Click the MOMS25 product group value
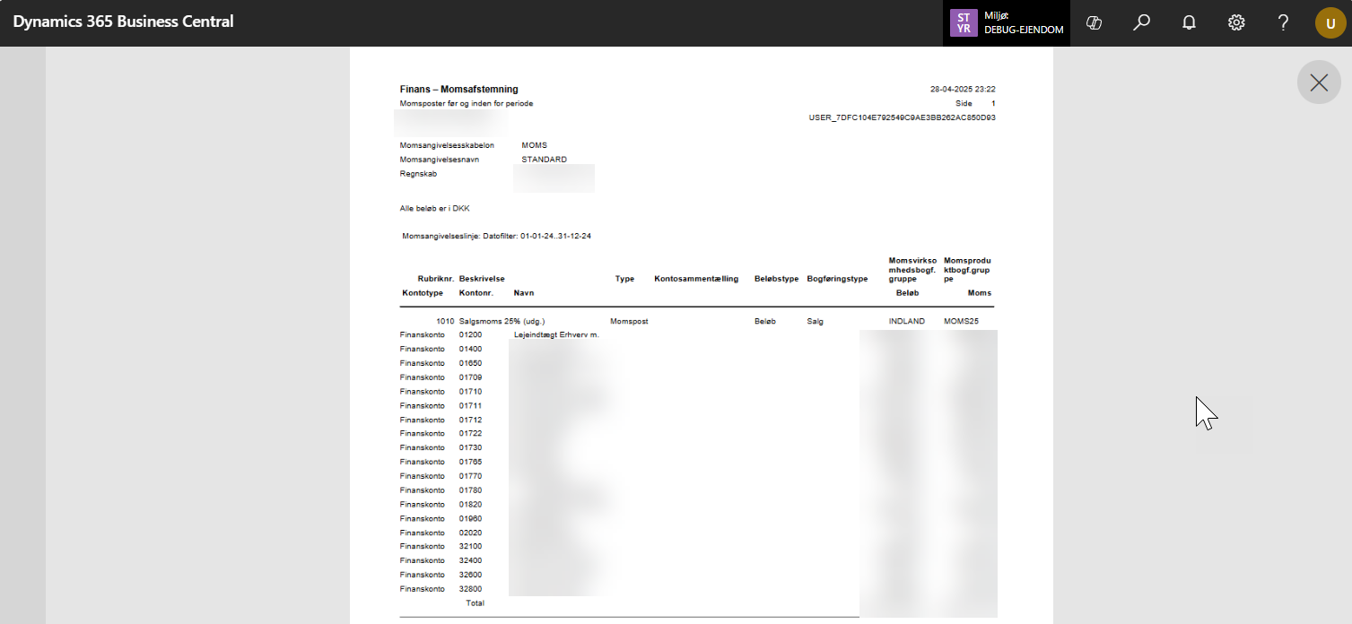 click(x=962, y=321)
